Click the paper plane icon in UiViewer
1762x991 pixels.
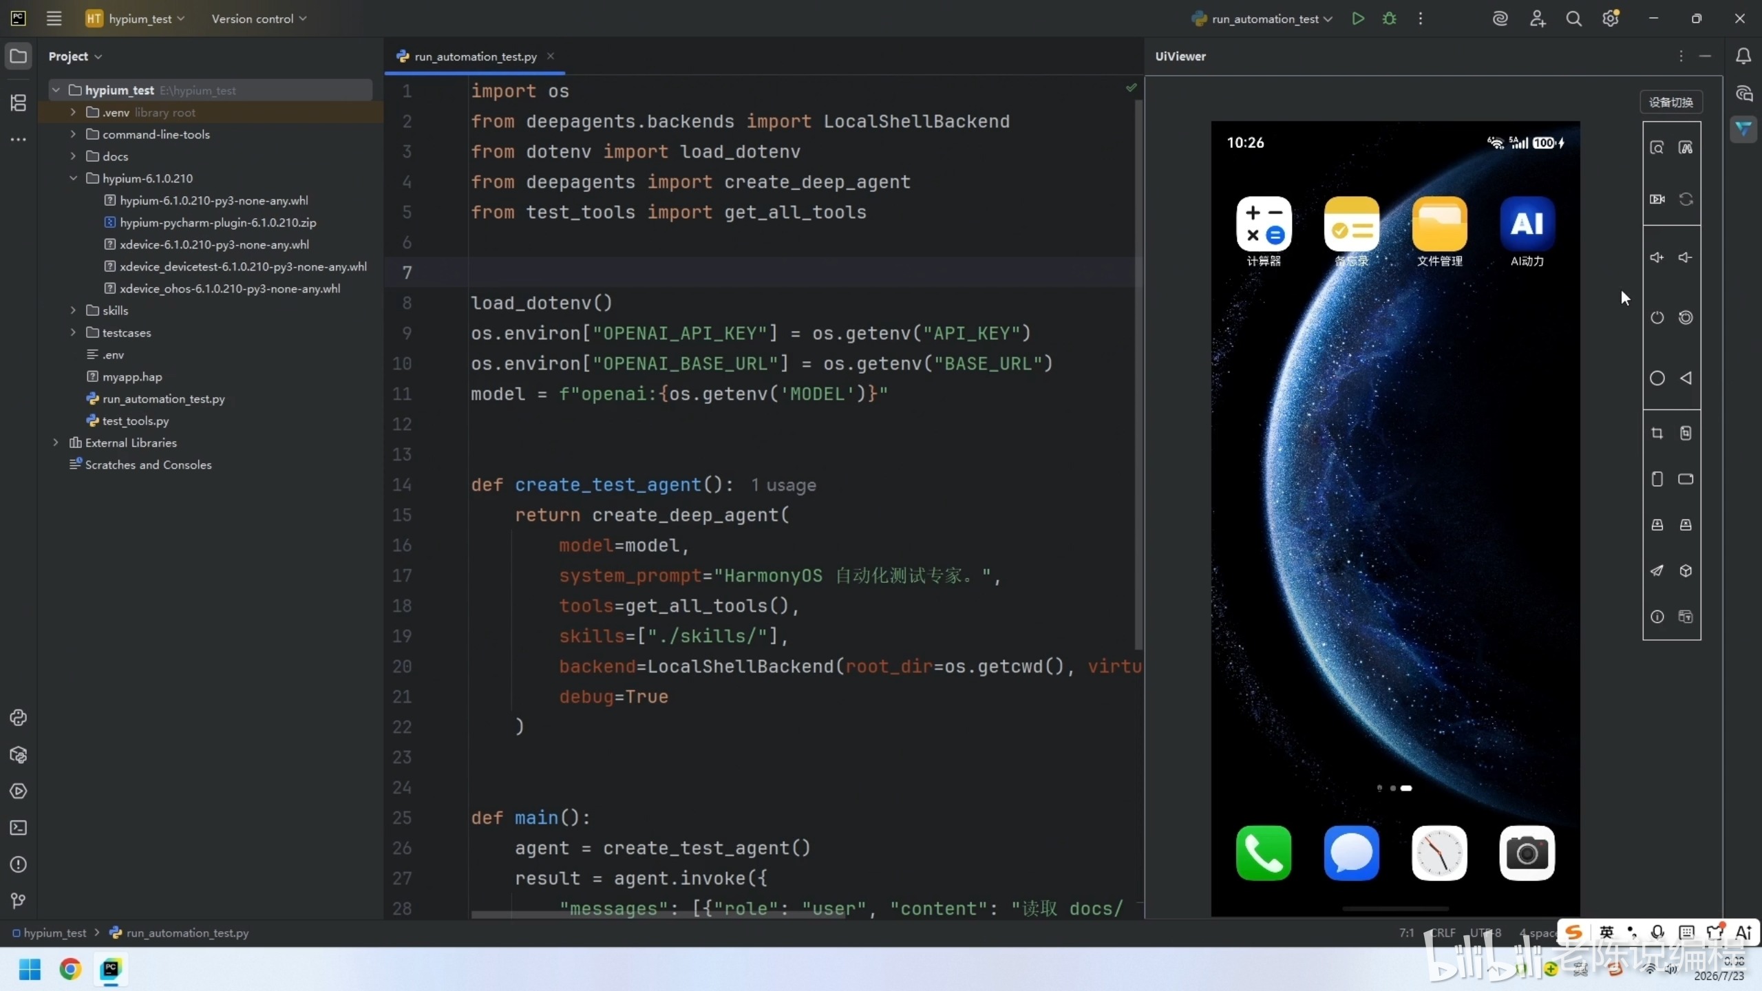tap(1657, 571)
